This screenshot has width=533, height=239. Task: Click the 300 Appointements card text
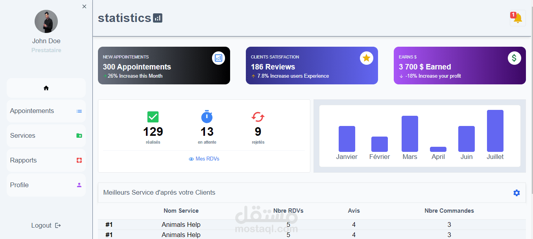click(137, 67)
